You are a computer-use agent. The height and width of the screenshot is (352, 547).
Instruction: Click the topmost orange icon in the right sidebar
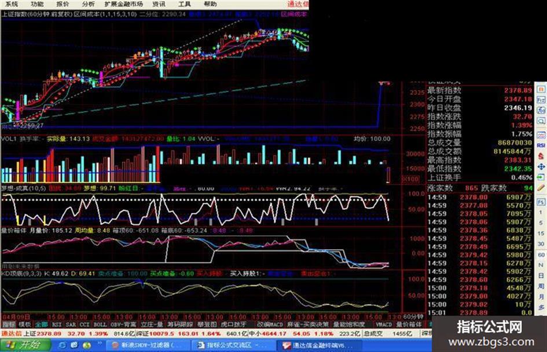(x=541, y=89)
